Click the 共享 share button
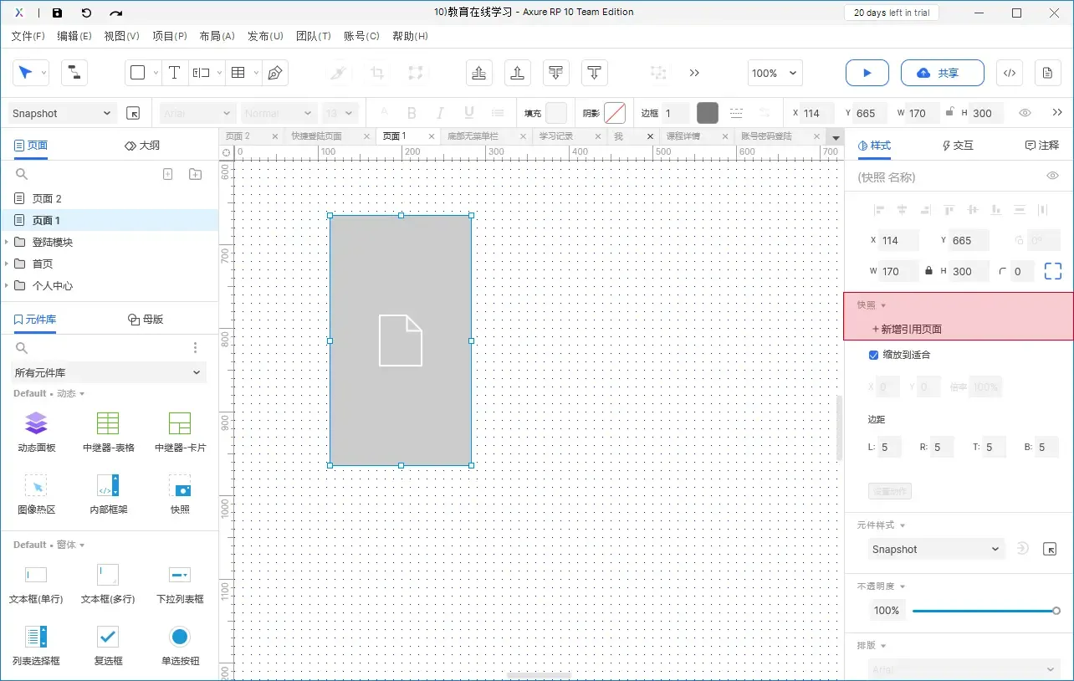Viewport: 1074px width, 681px height. [x=937, y=73]
